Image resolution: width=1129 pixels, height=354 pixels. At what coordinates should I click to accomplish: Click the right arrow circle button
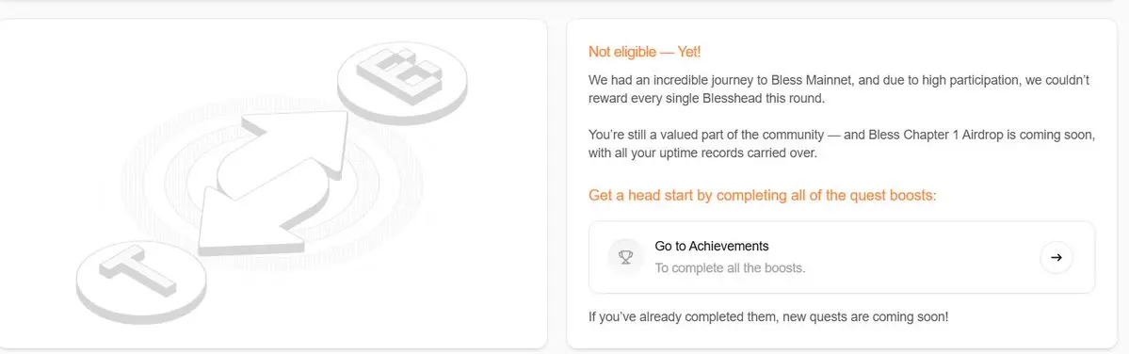point(1056,258)
